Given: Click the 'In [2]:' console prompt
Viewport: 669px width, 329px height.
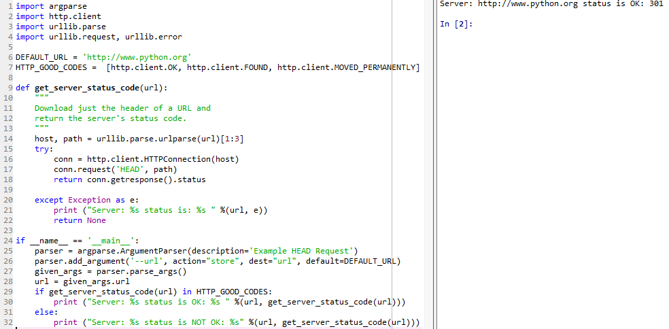Looking at the screenshot, I should tap(456, 24).
